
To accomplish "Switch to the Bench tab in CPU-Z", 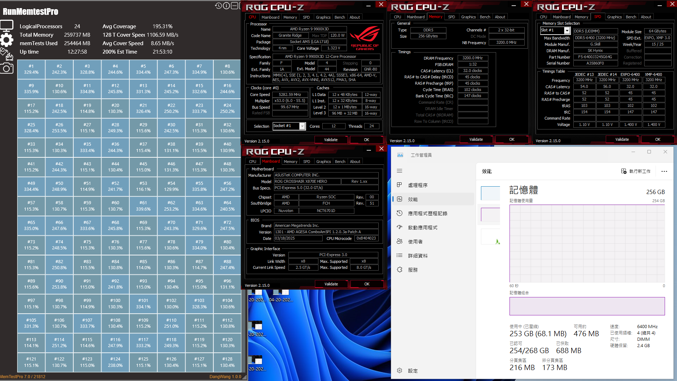I will pos(340,17).
